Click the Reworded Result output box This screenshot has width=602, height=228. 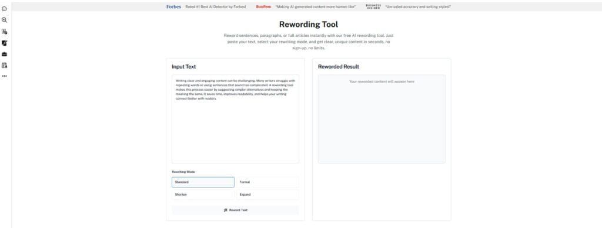click(382, 119)
